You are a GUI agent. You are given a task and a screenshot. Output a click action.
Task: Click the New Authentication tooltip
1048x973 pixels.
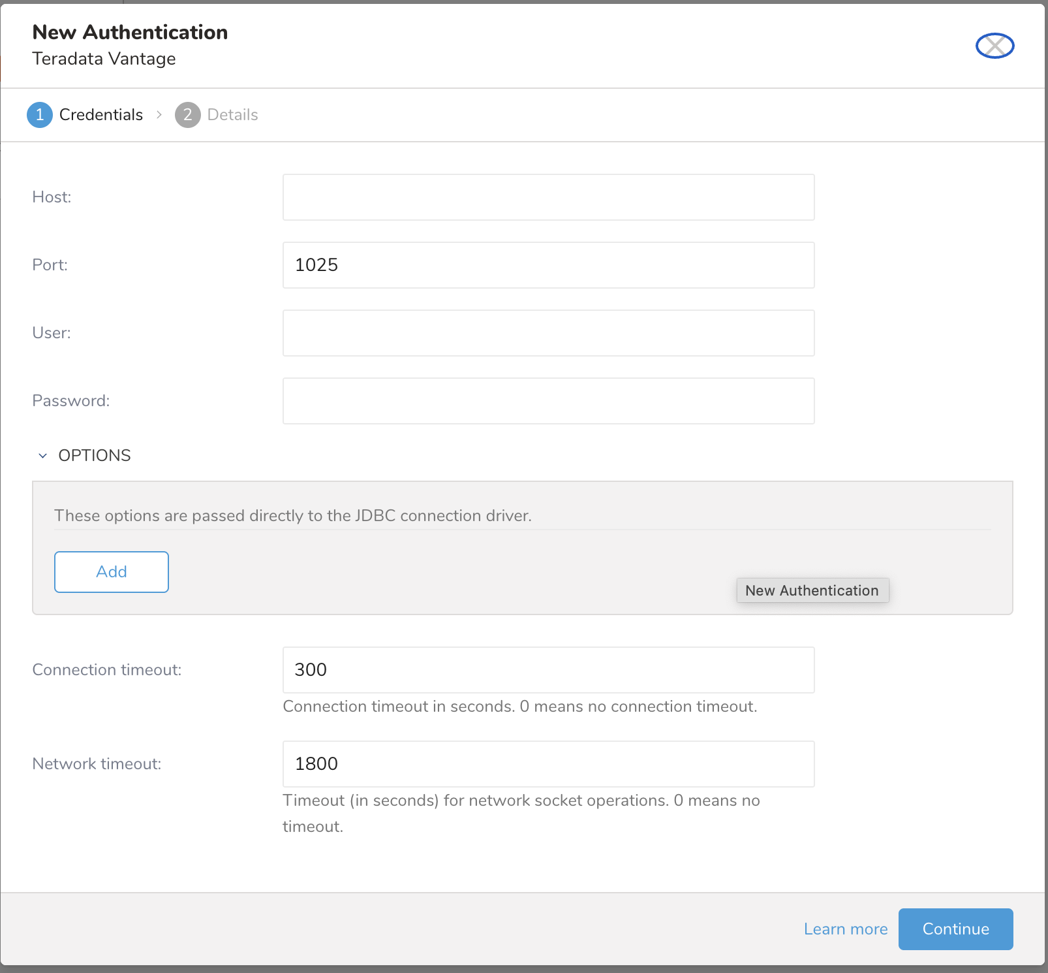(x=812, y=590)
